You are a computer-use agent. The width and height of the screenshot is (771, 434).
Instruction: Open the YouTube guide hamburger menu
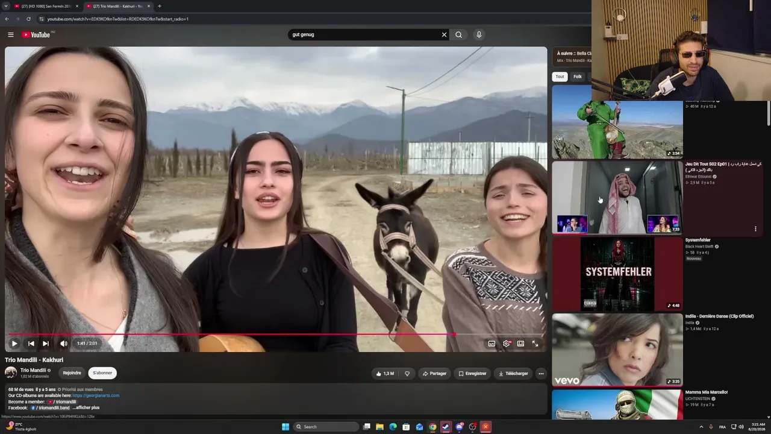pos(11,34)
